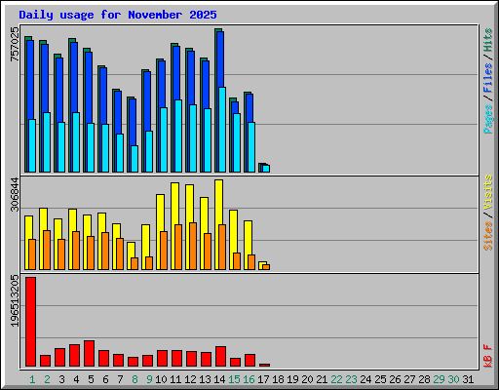Click day label 20 on x-axis
Viewport: 499px width, 390px height.
click(x=307, y=379)
